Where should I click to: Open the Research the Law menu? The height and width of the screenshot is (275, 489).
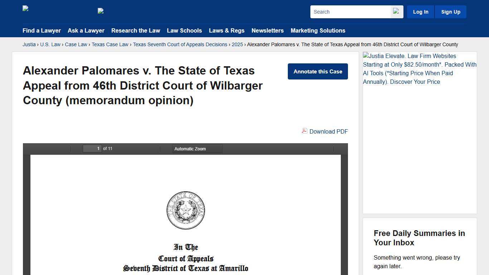136,31
